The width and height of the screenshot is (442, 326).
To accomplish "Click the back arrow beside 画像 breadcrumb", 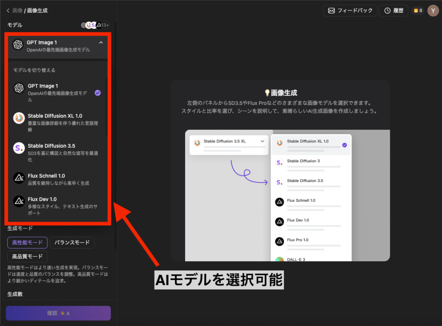I will [x=8, y=11].
